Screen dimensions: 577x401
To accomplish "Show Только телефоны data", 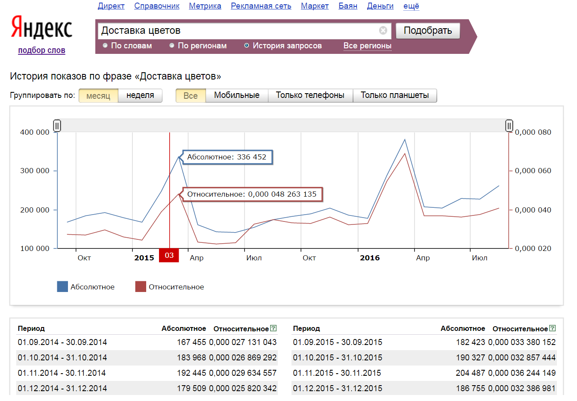I will [310, 95].
